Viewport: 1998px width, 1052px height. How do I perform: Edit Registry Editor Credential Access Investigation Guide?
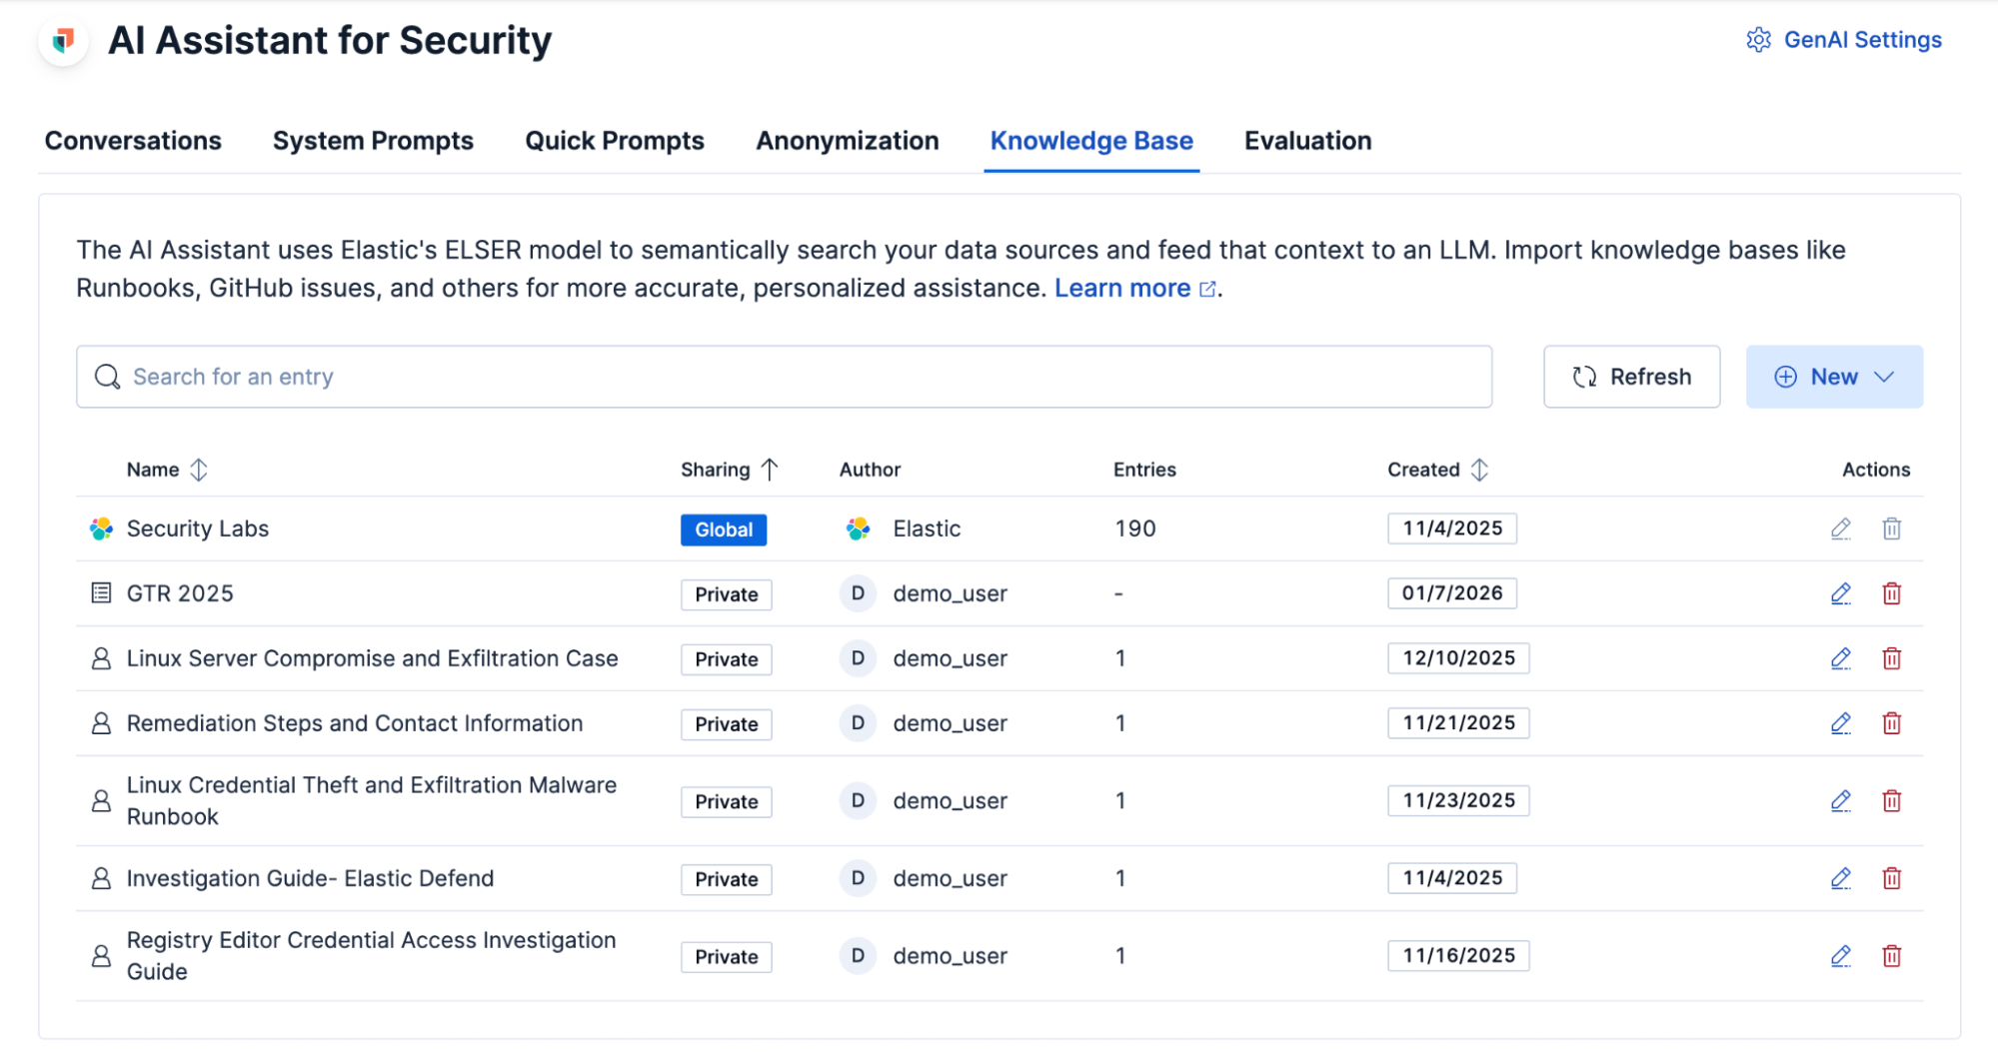1840,956
